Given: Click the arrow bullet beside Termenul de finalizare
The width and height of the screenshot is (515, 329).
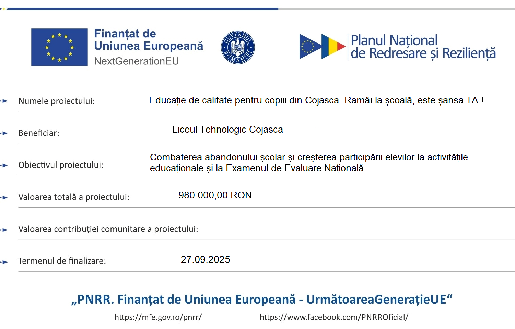Looking at the screenshot, I should click(x=4, y=262).
